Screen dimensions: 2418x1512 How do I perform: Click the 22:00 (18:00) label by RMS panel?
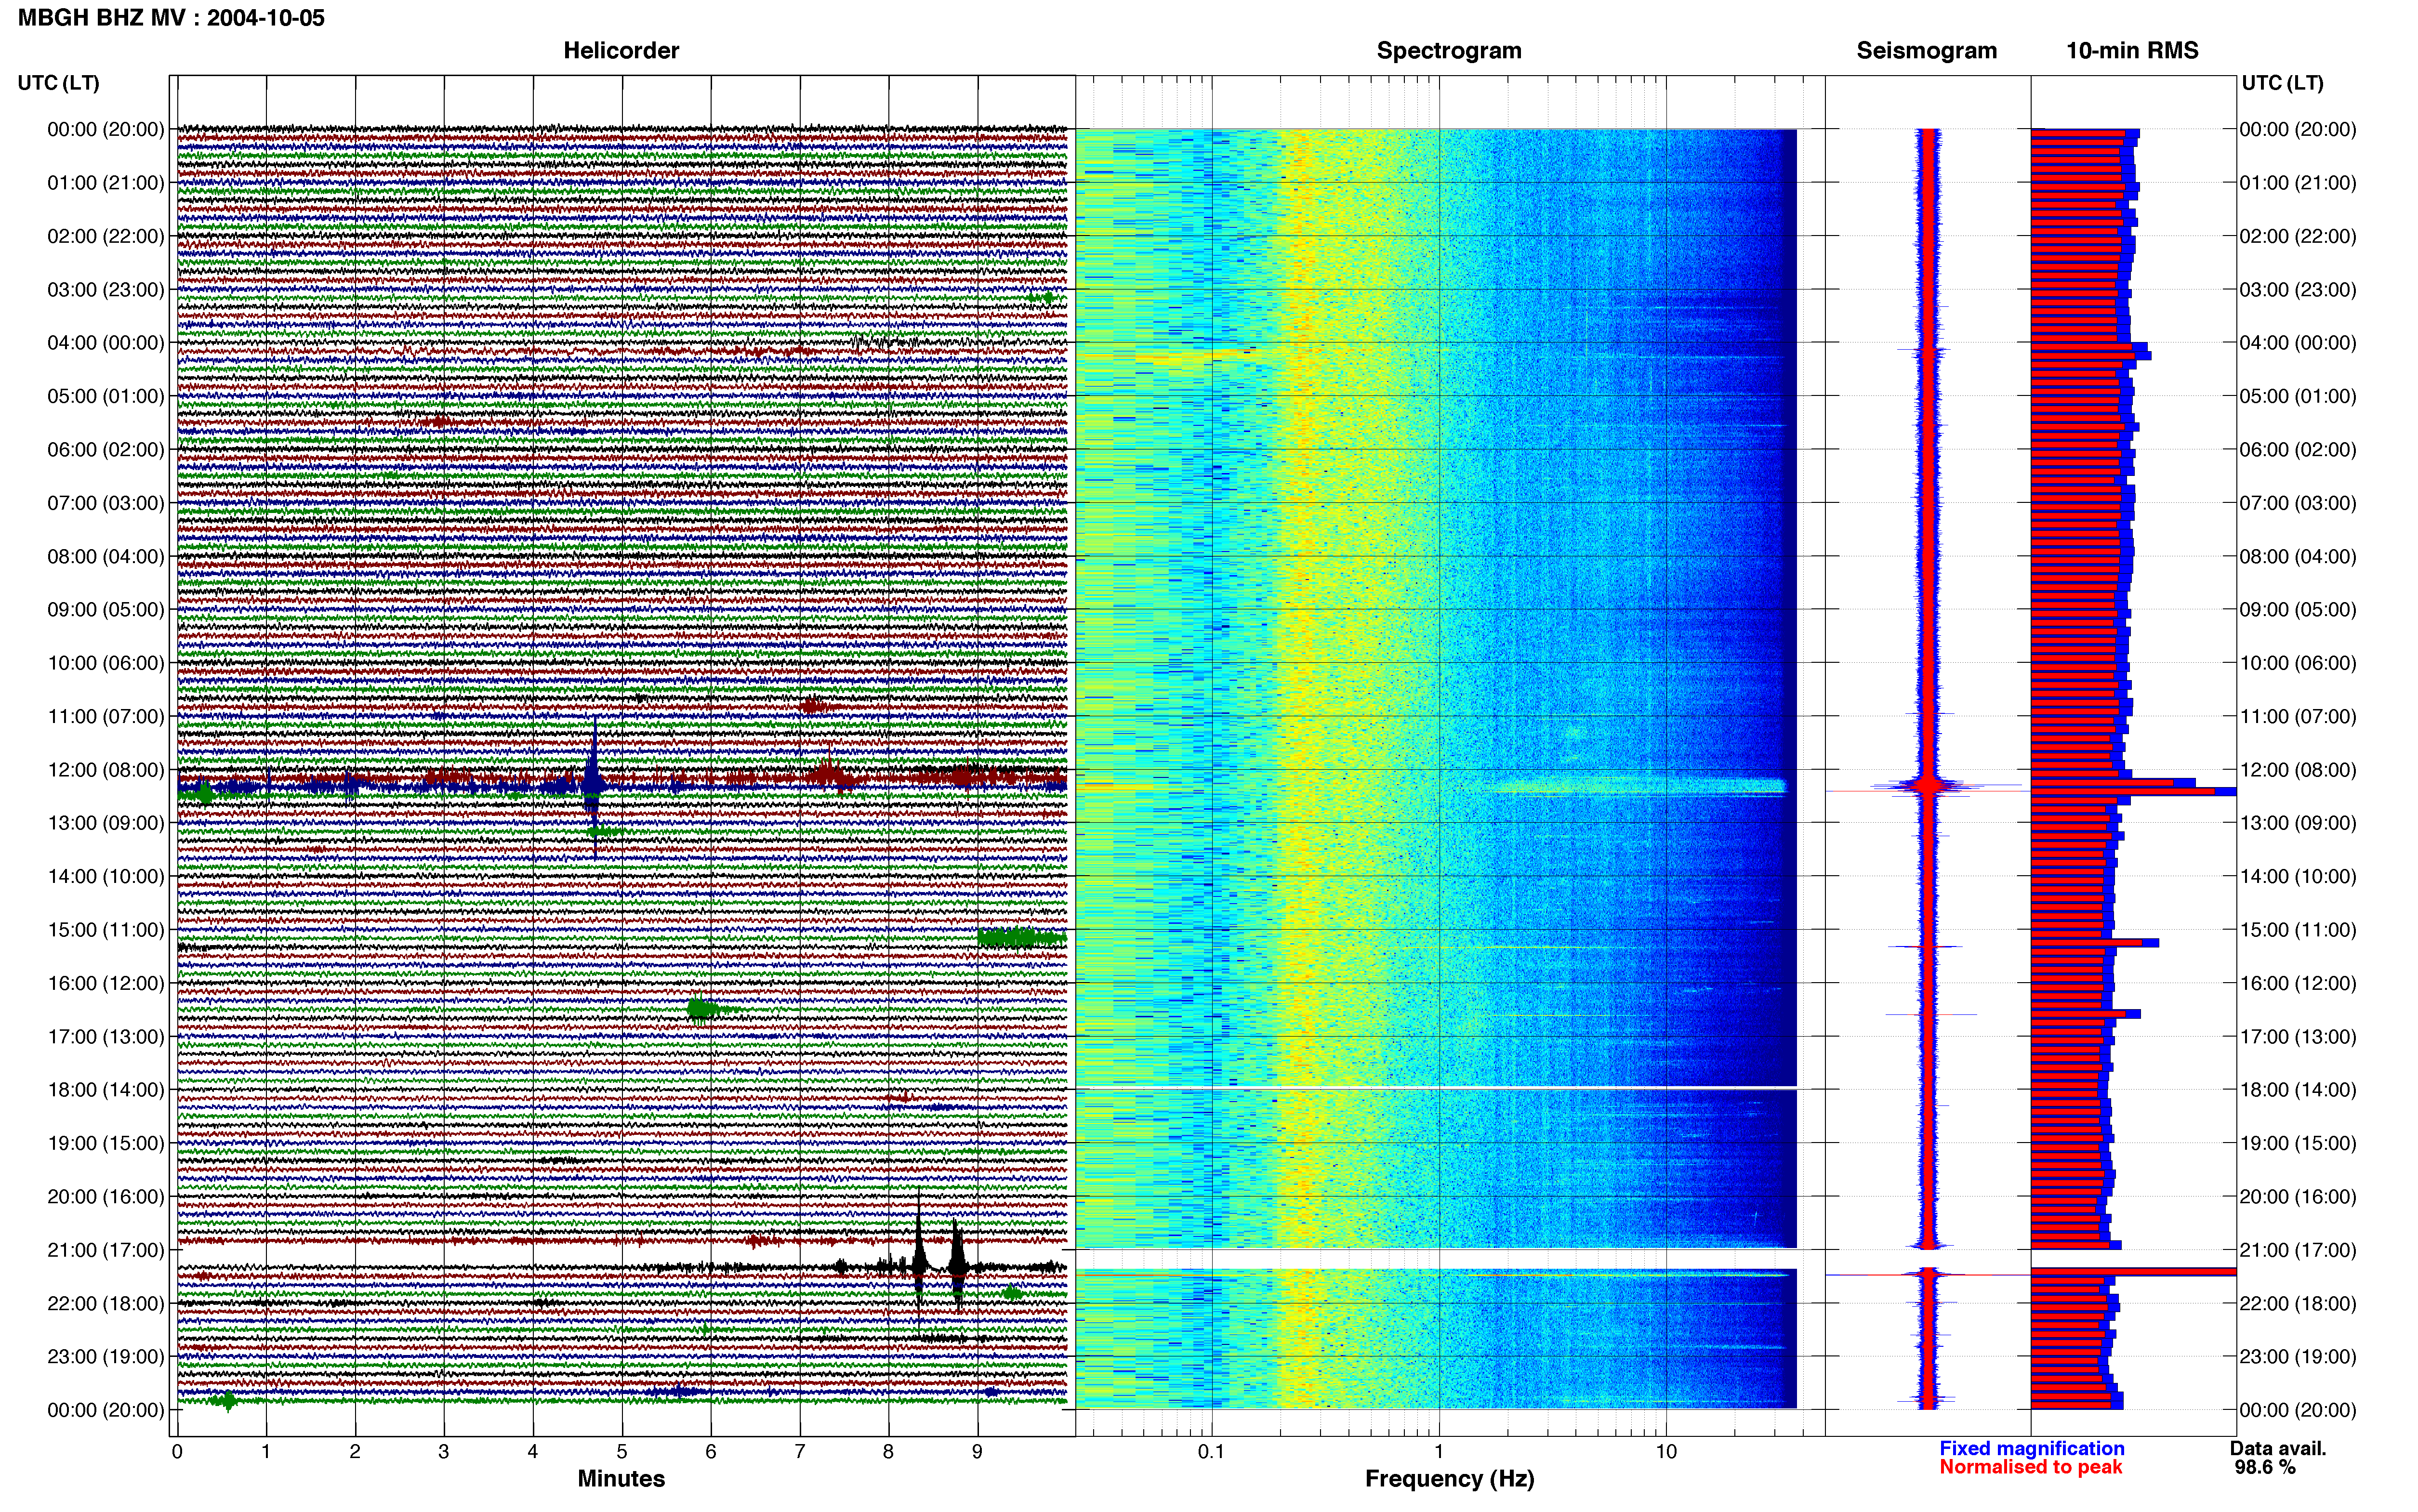[2298, 1304]
